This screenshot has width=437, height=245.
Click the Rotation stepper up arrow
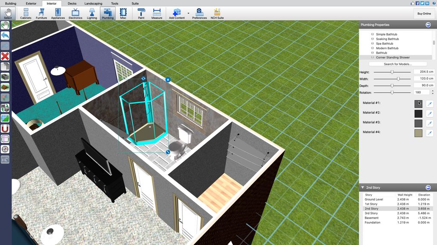432,91
